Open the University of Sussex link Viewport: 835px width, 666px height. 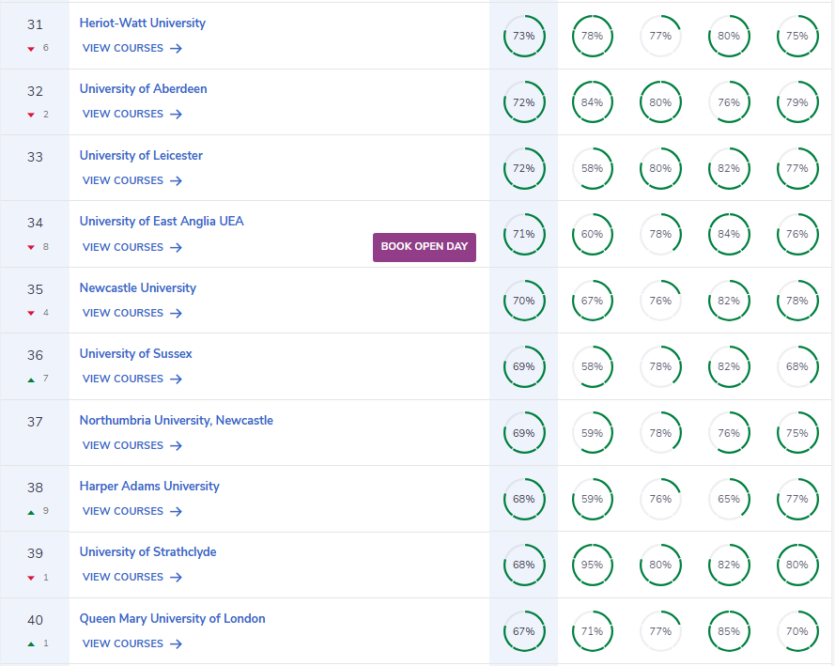(136, 353)
